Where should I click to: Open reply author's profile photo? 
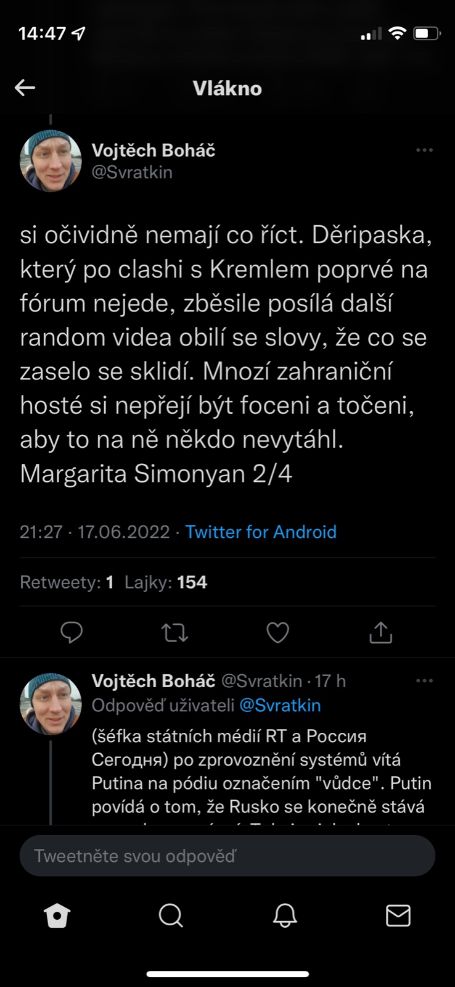point(51,704)
